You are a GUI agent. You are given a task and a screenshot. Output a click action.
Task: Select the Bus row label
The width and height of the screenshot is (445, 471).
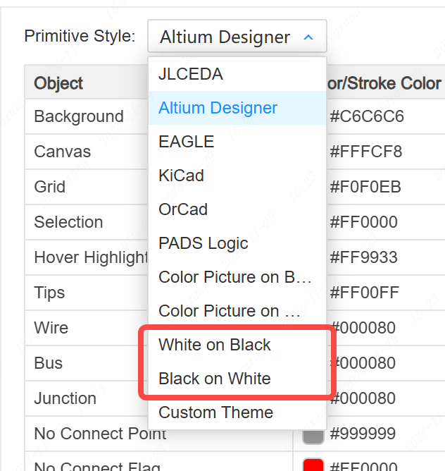coord(49,363)
